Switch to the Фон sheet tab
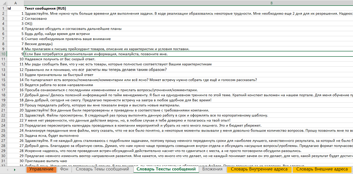The width and height of the screenshot is (353, 174). pos(64,169)
